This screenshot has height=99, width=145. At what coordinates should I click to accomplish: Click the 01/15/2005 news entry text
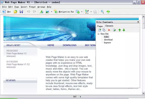18,64
